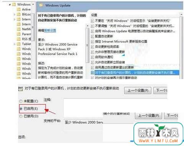184x146 pixels.
Task: Select the 指定 Intranet Microsoft 更新服务位置 item
Action: coord(121,41)
